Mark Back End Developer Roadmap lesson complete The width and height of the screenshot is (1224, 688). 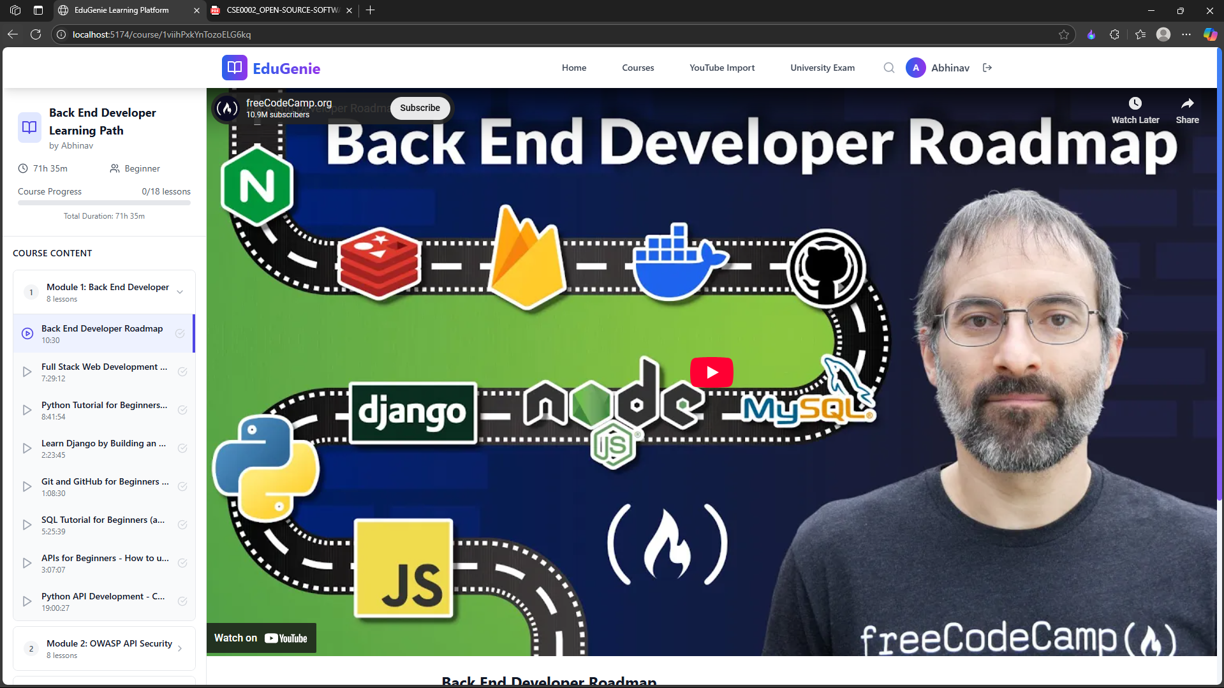tap(180, 333)
